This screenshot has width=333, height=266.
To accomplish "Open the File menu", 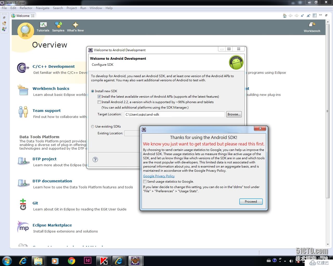I will coord(4,8).
